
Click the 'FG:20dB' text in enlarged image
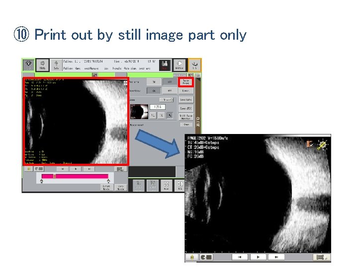click(x=195, y=156)
